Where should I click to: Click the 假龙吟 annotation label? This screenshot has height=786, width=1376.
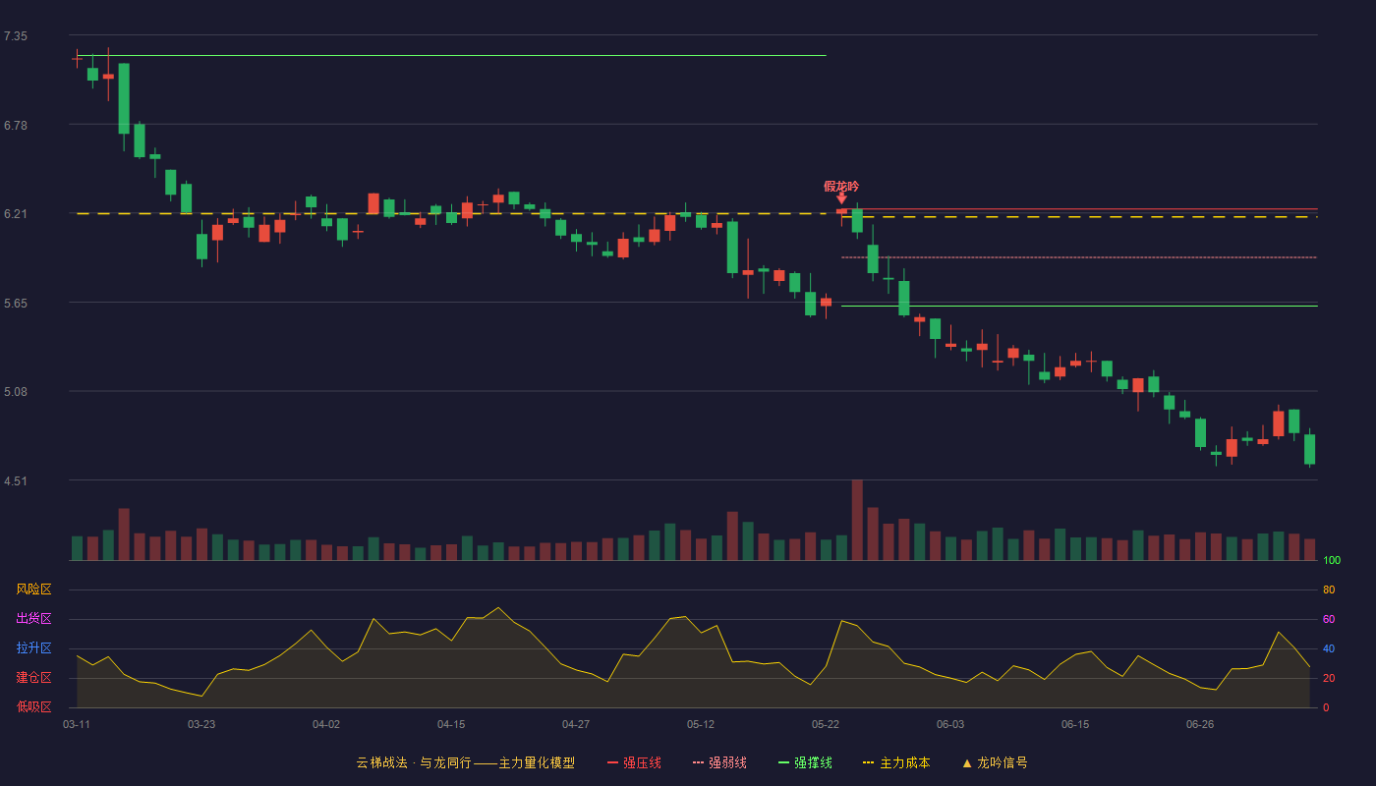841,186
